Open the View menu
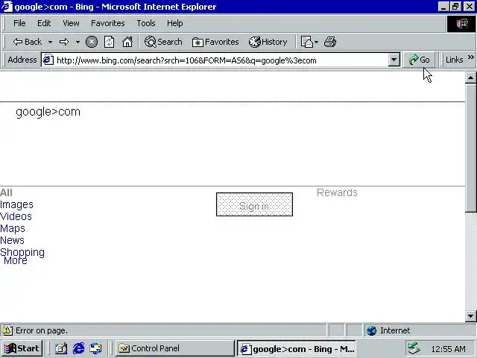 coord(71,23)
